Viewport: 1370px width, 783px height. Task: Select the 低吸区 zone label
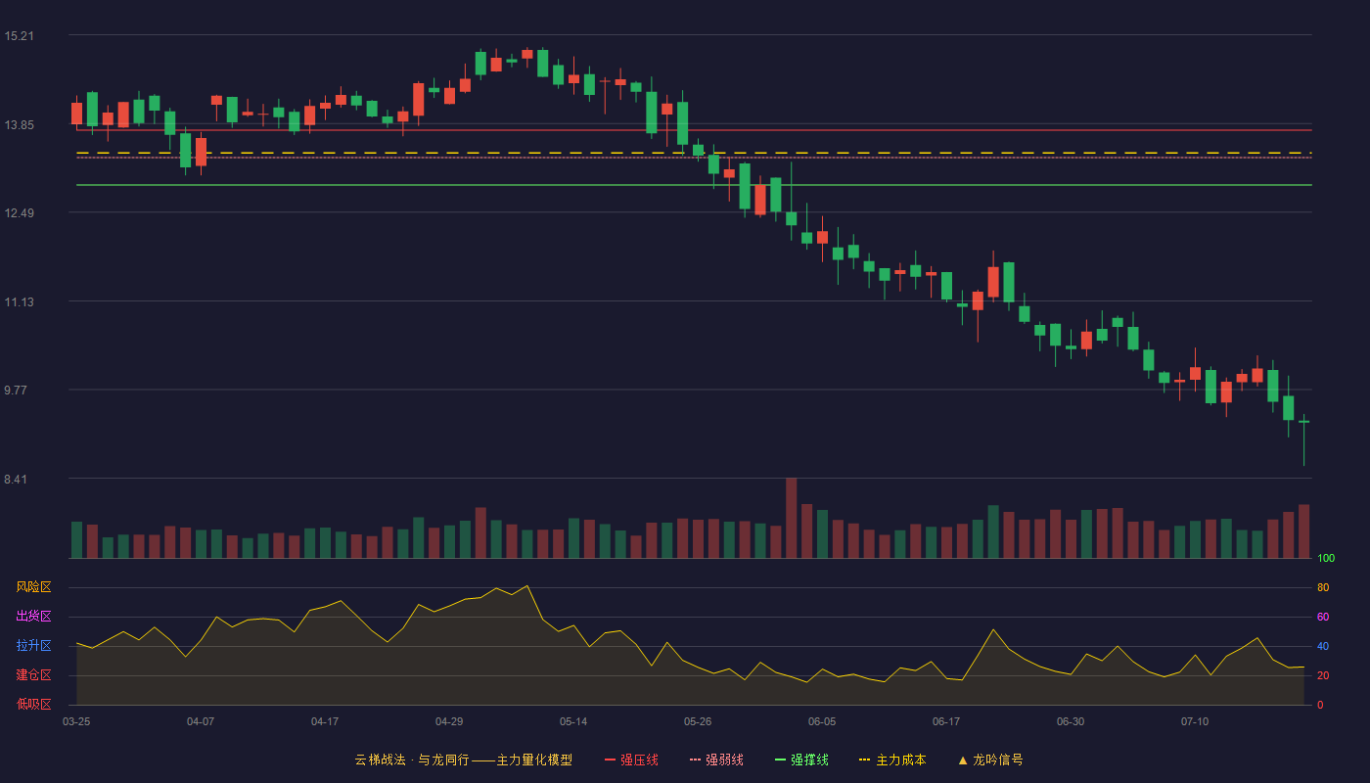[33, 704]
